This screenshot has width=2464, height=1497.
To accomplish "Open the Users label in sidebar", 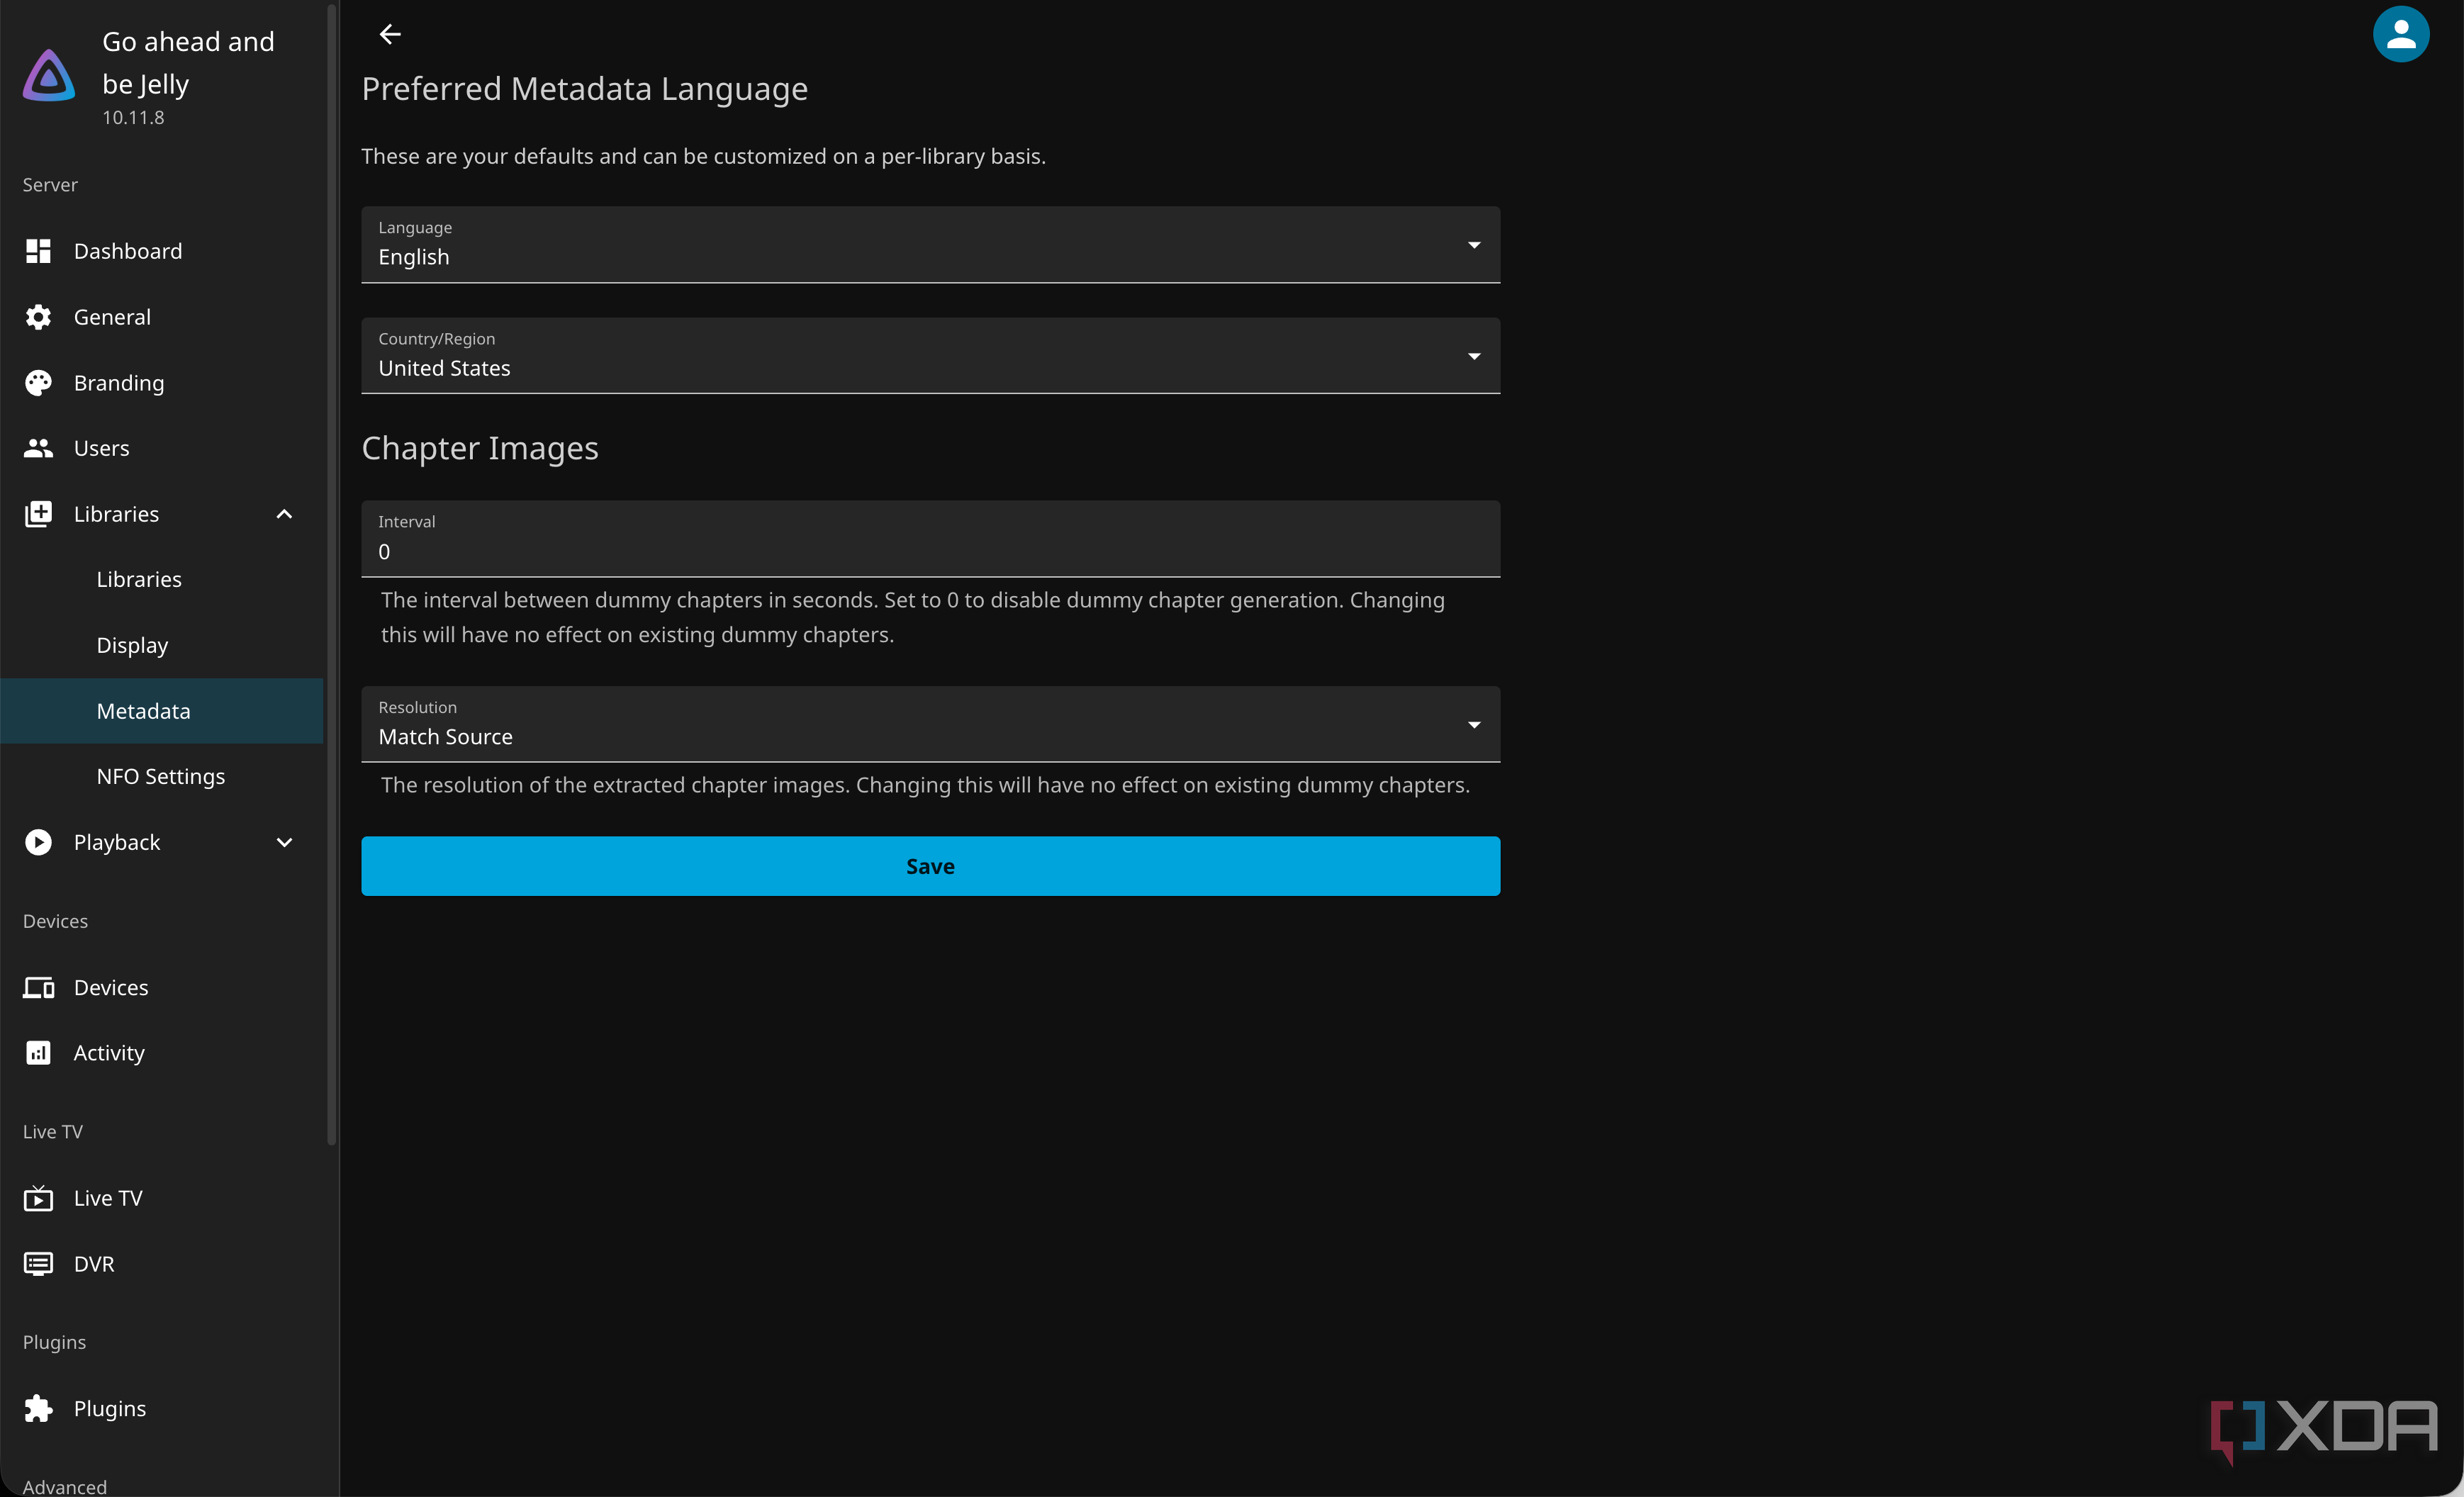I will coord(101,448).
